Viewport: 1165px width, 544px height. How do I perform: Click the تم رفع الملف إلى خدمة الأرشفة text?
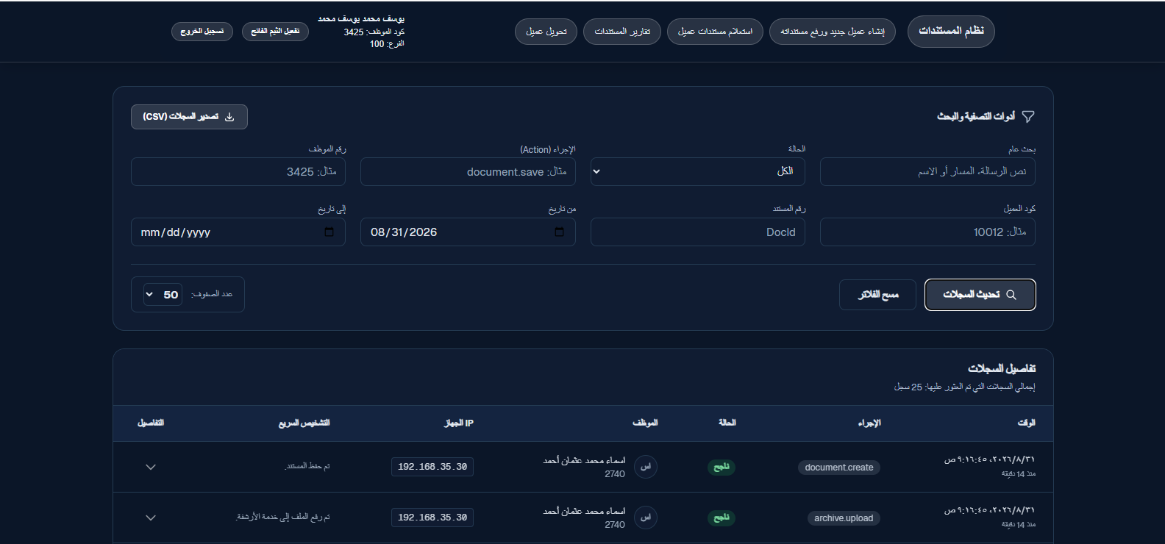pos(283,517)
